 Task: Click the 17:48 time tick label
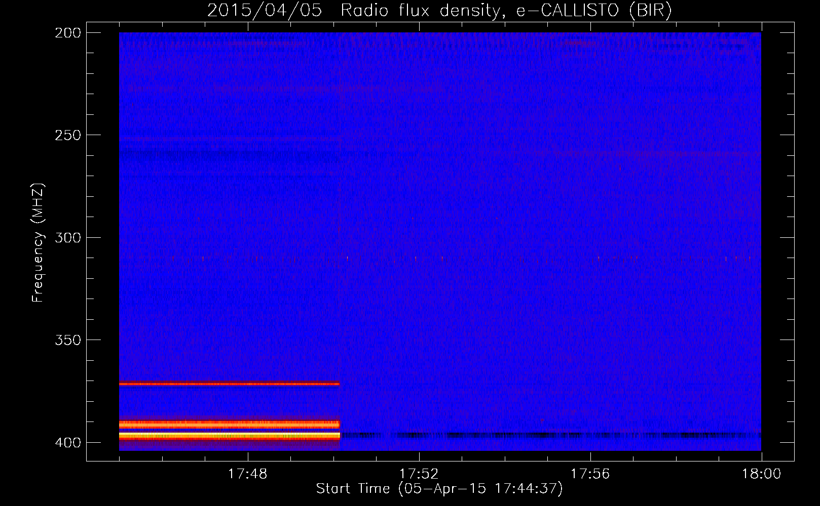[247, 474]
